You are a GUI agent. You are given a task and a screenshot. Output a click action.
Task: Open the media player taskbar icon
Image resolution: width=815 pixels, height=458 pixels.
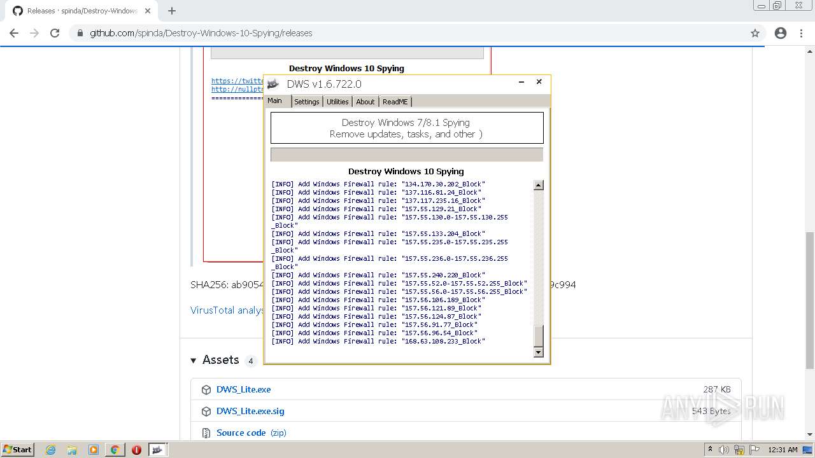click(94, 450)
